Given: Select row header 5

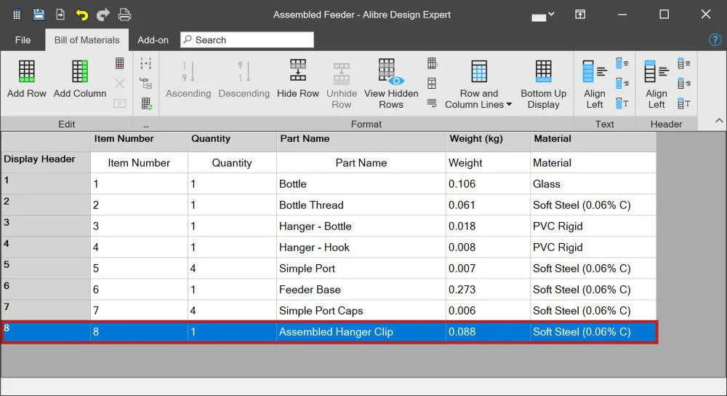Looking at the screenshot, I should pyautogui.click(x=46, y=269).
